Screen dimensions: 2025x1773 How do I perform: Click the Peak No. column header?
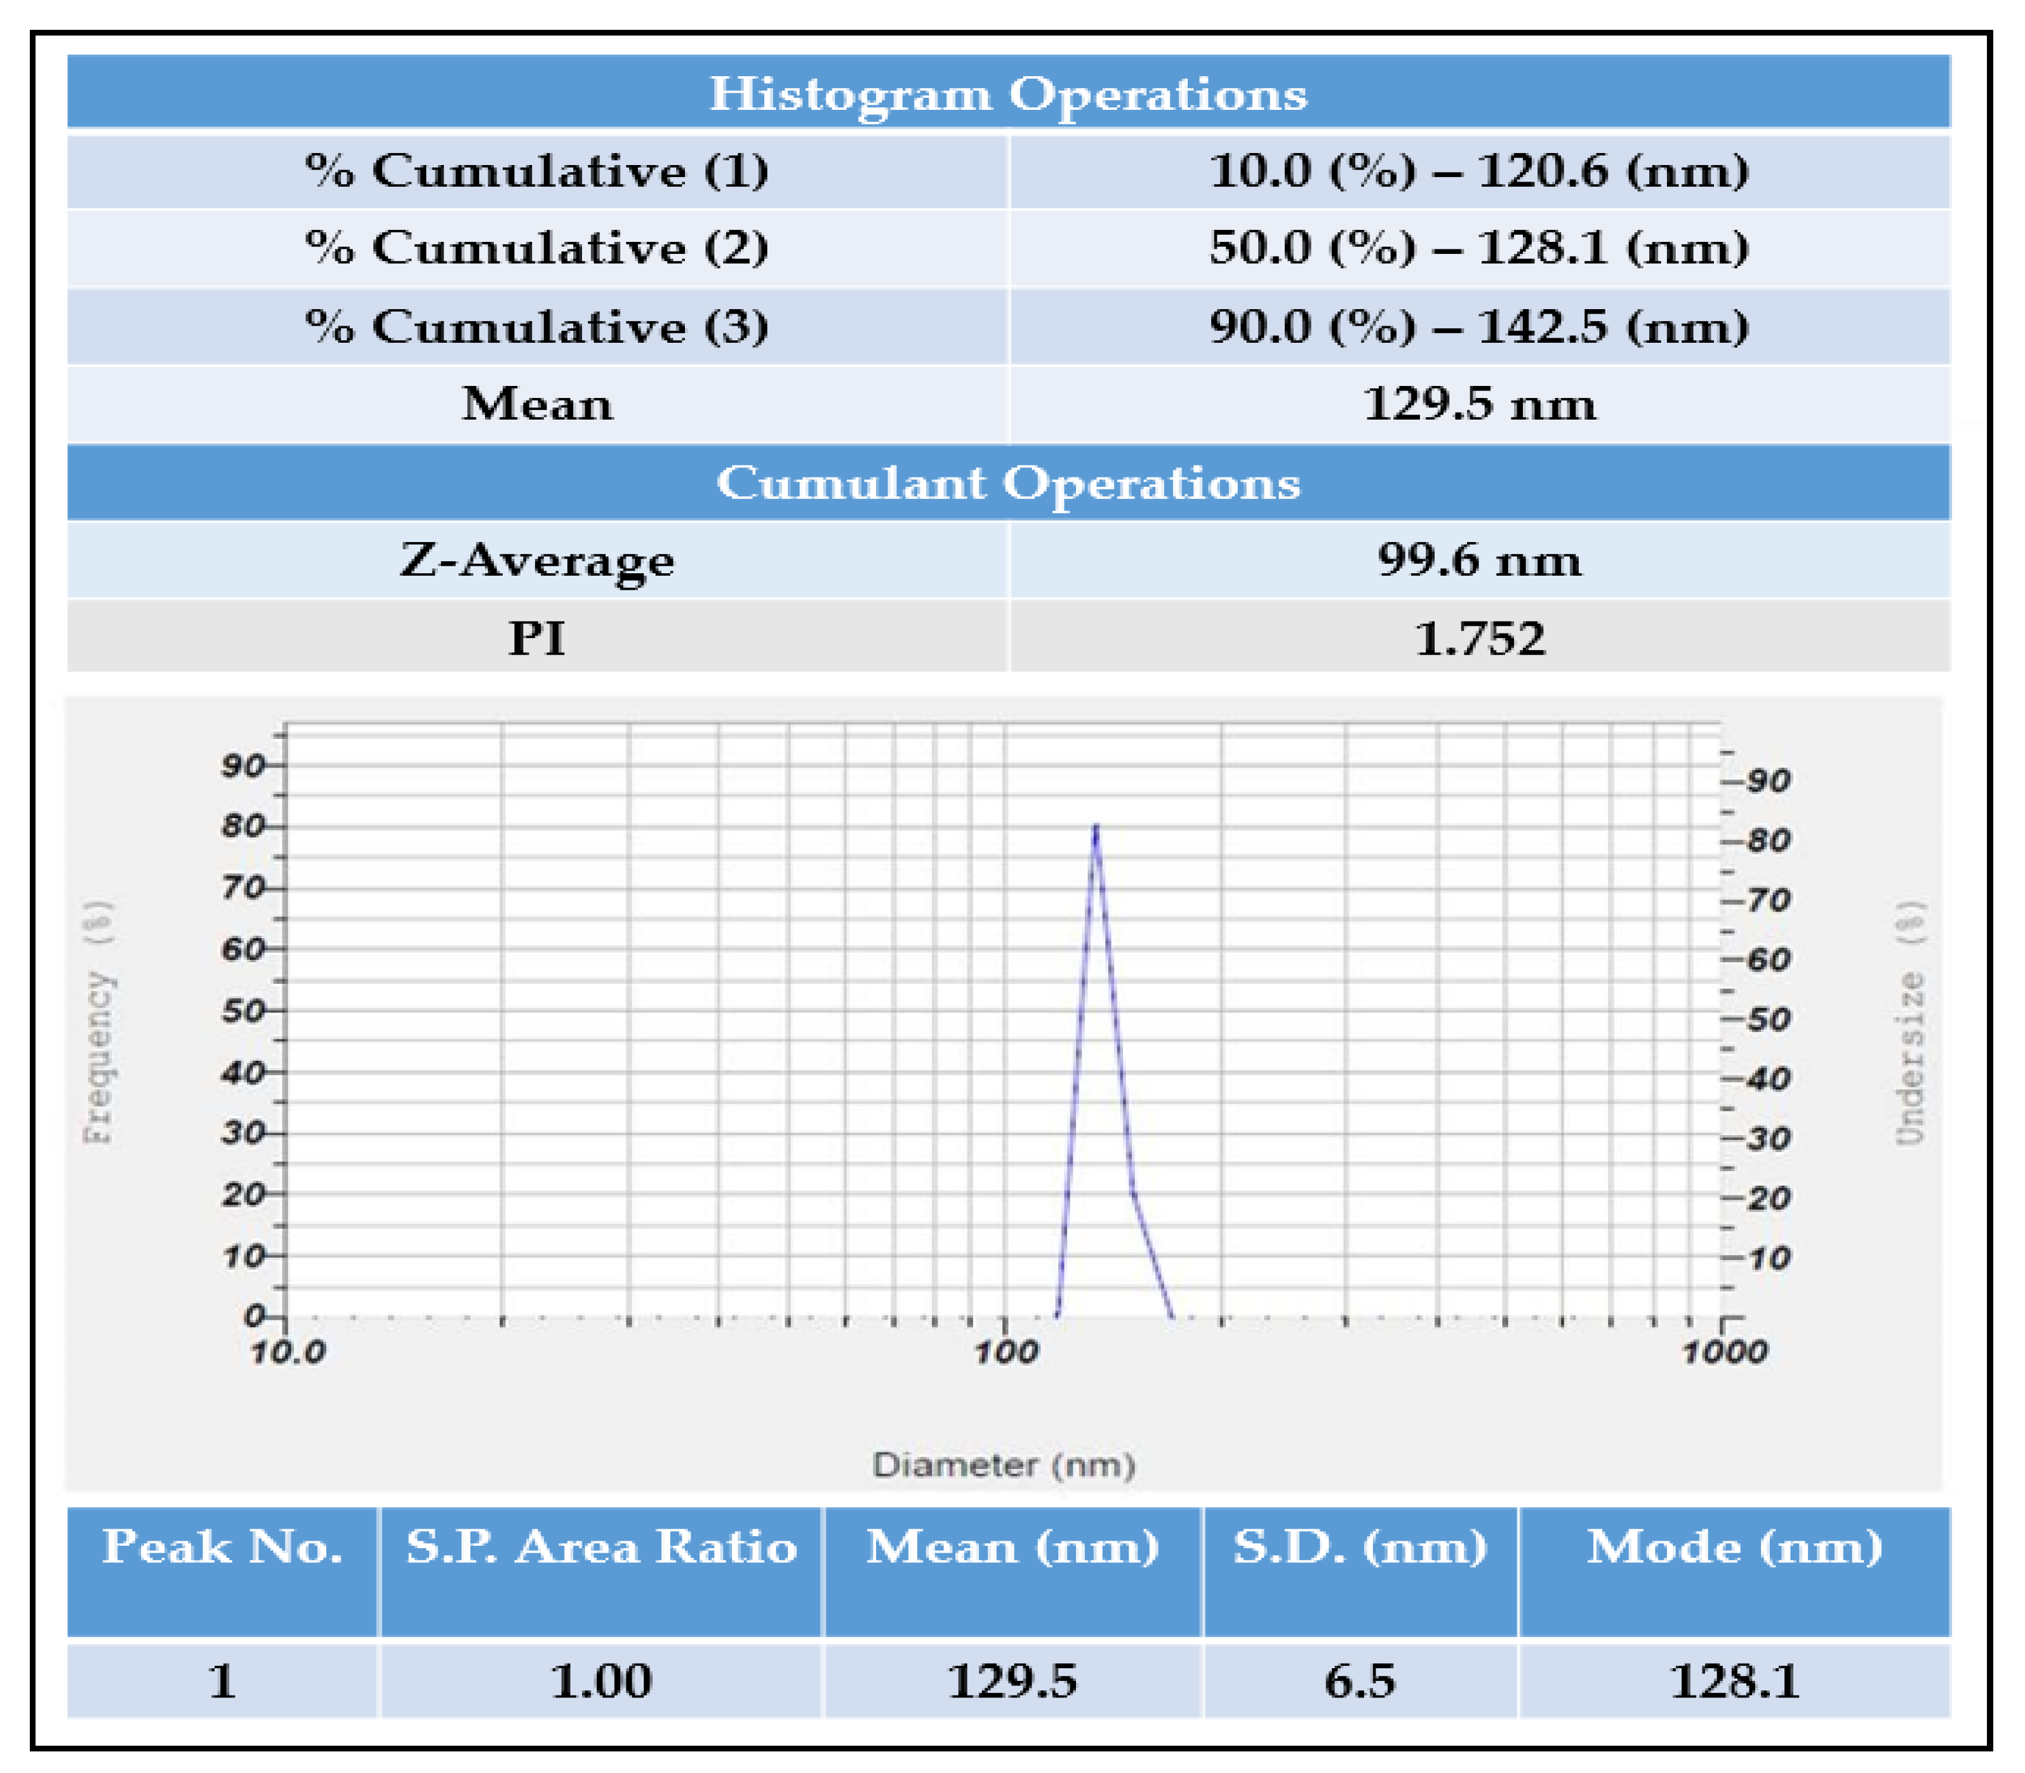point(223,1546)
